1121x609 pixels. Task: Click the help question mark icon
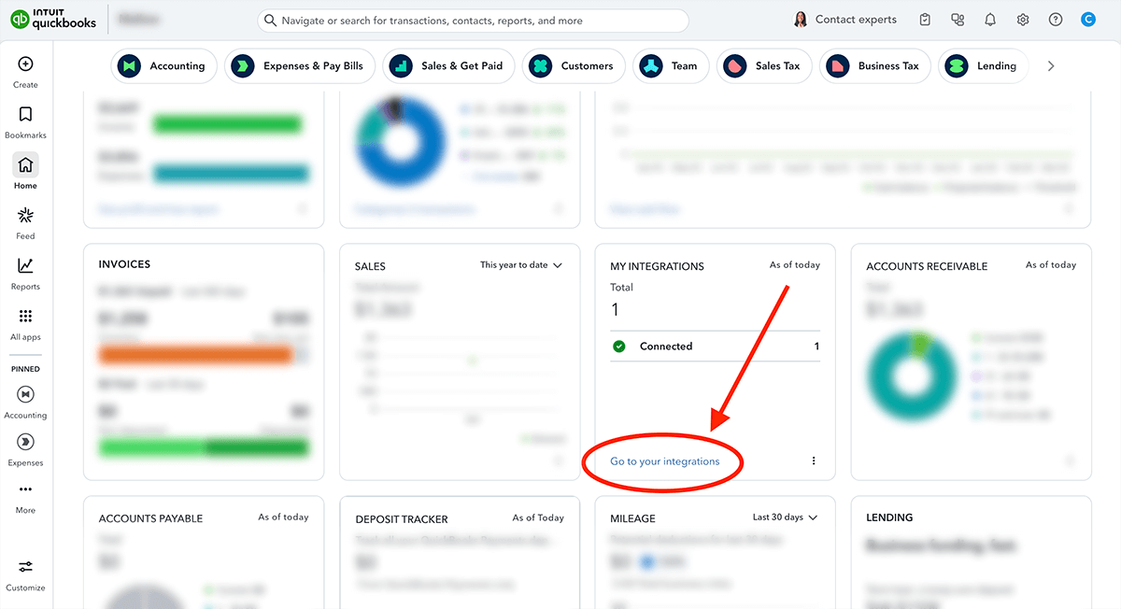1056,20
